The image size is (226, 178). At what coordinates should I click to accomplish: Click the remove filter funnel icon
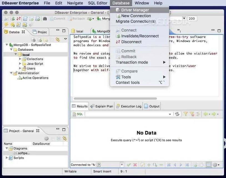click(192, 114)
